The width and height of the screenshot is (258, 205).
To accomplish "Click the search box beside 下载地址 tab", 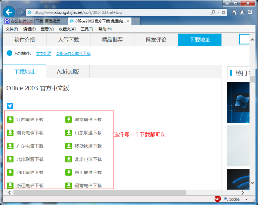I will (244, 39).
